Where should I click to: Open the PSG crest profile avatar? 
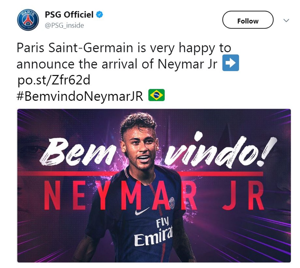pos(28,20)
